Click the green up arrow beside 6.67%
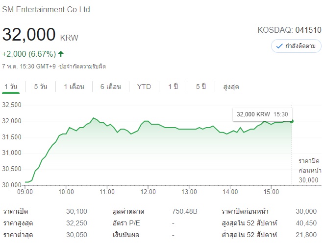 tap(61, 54)
